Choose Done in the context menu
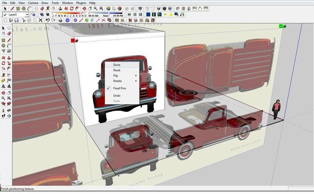Image resolution: width=314 pixels, height=194 pixels. tap(117, 65)
